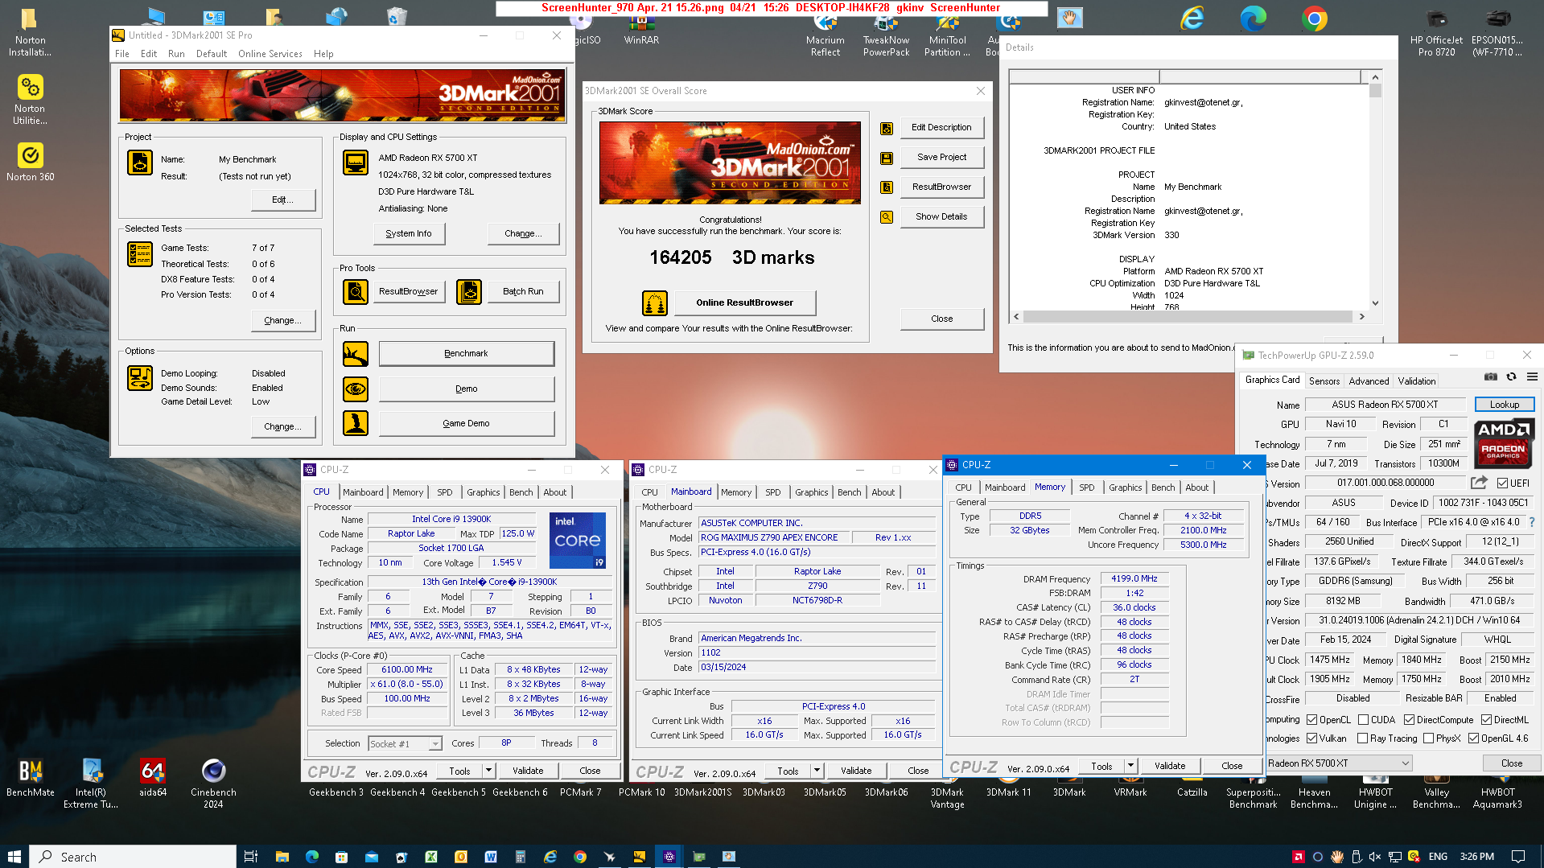
Task: Toggle the OpenGL 4.6 checkbox in GPU-Z
Action: [1474, 738]
